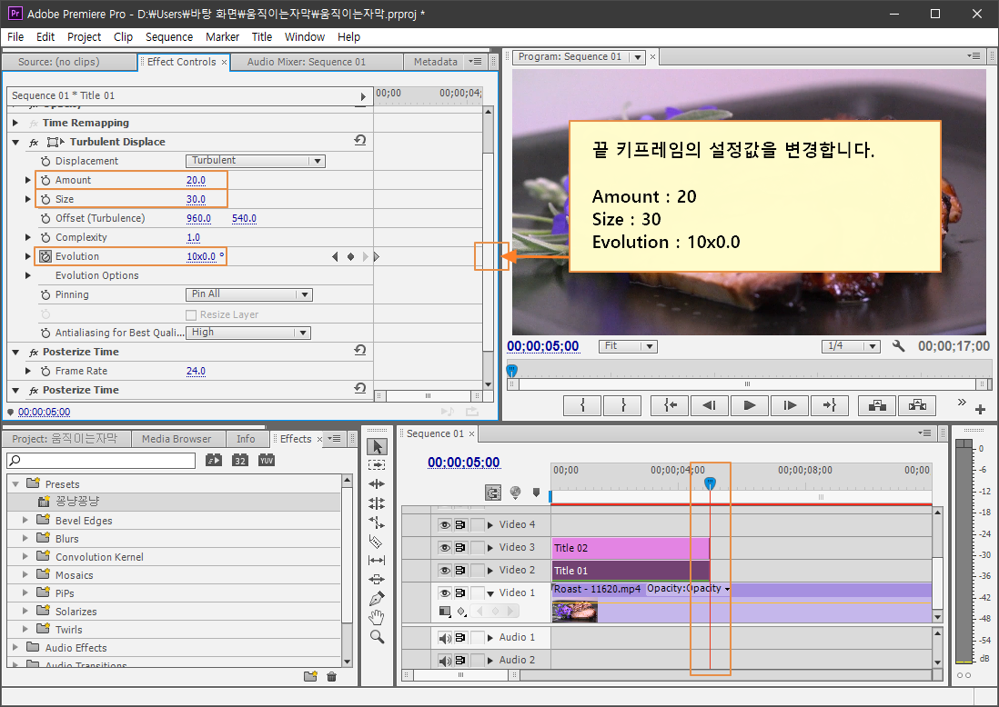Viewport: 999px width, 707px height.
Task: Toggle Video 2 track visibility eye
Action: (x=445, y=570)
